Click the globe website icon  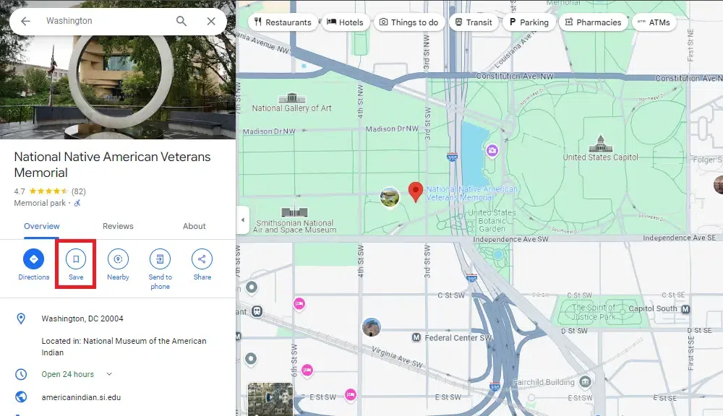click(x=21, y=396)
